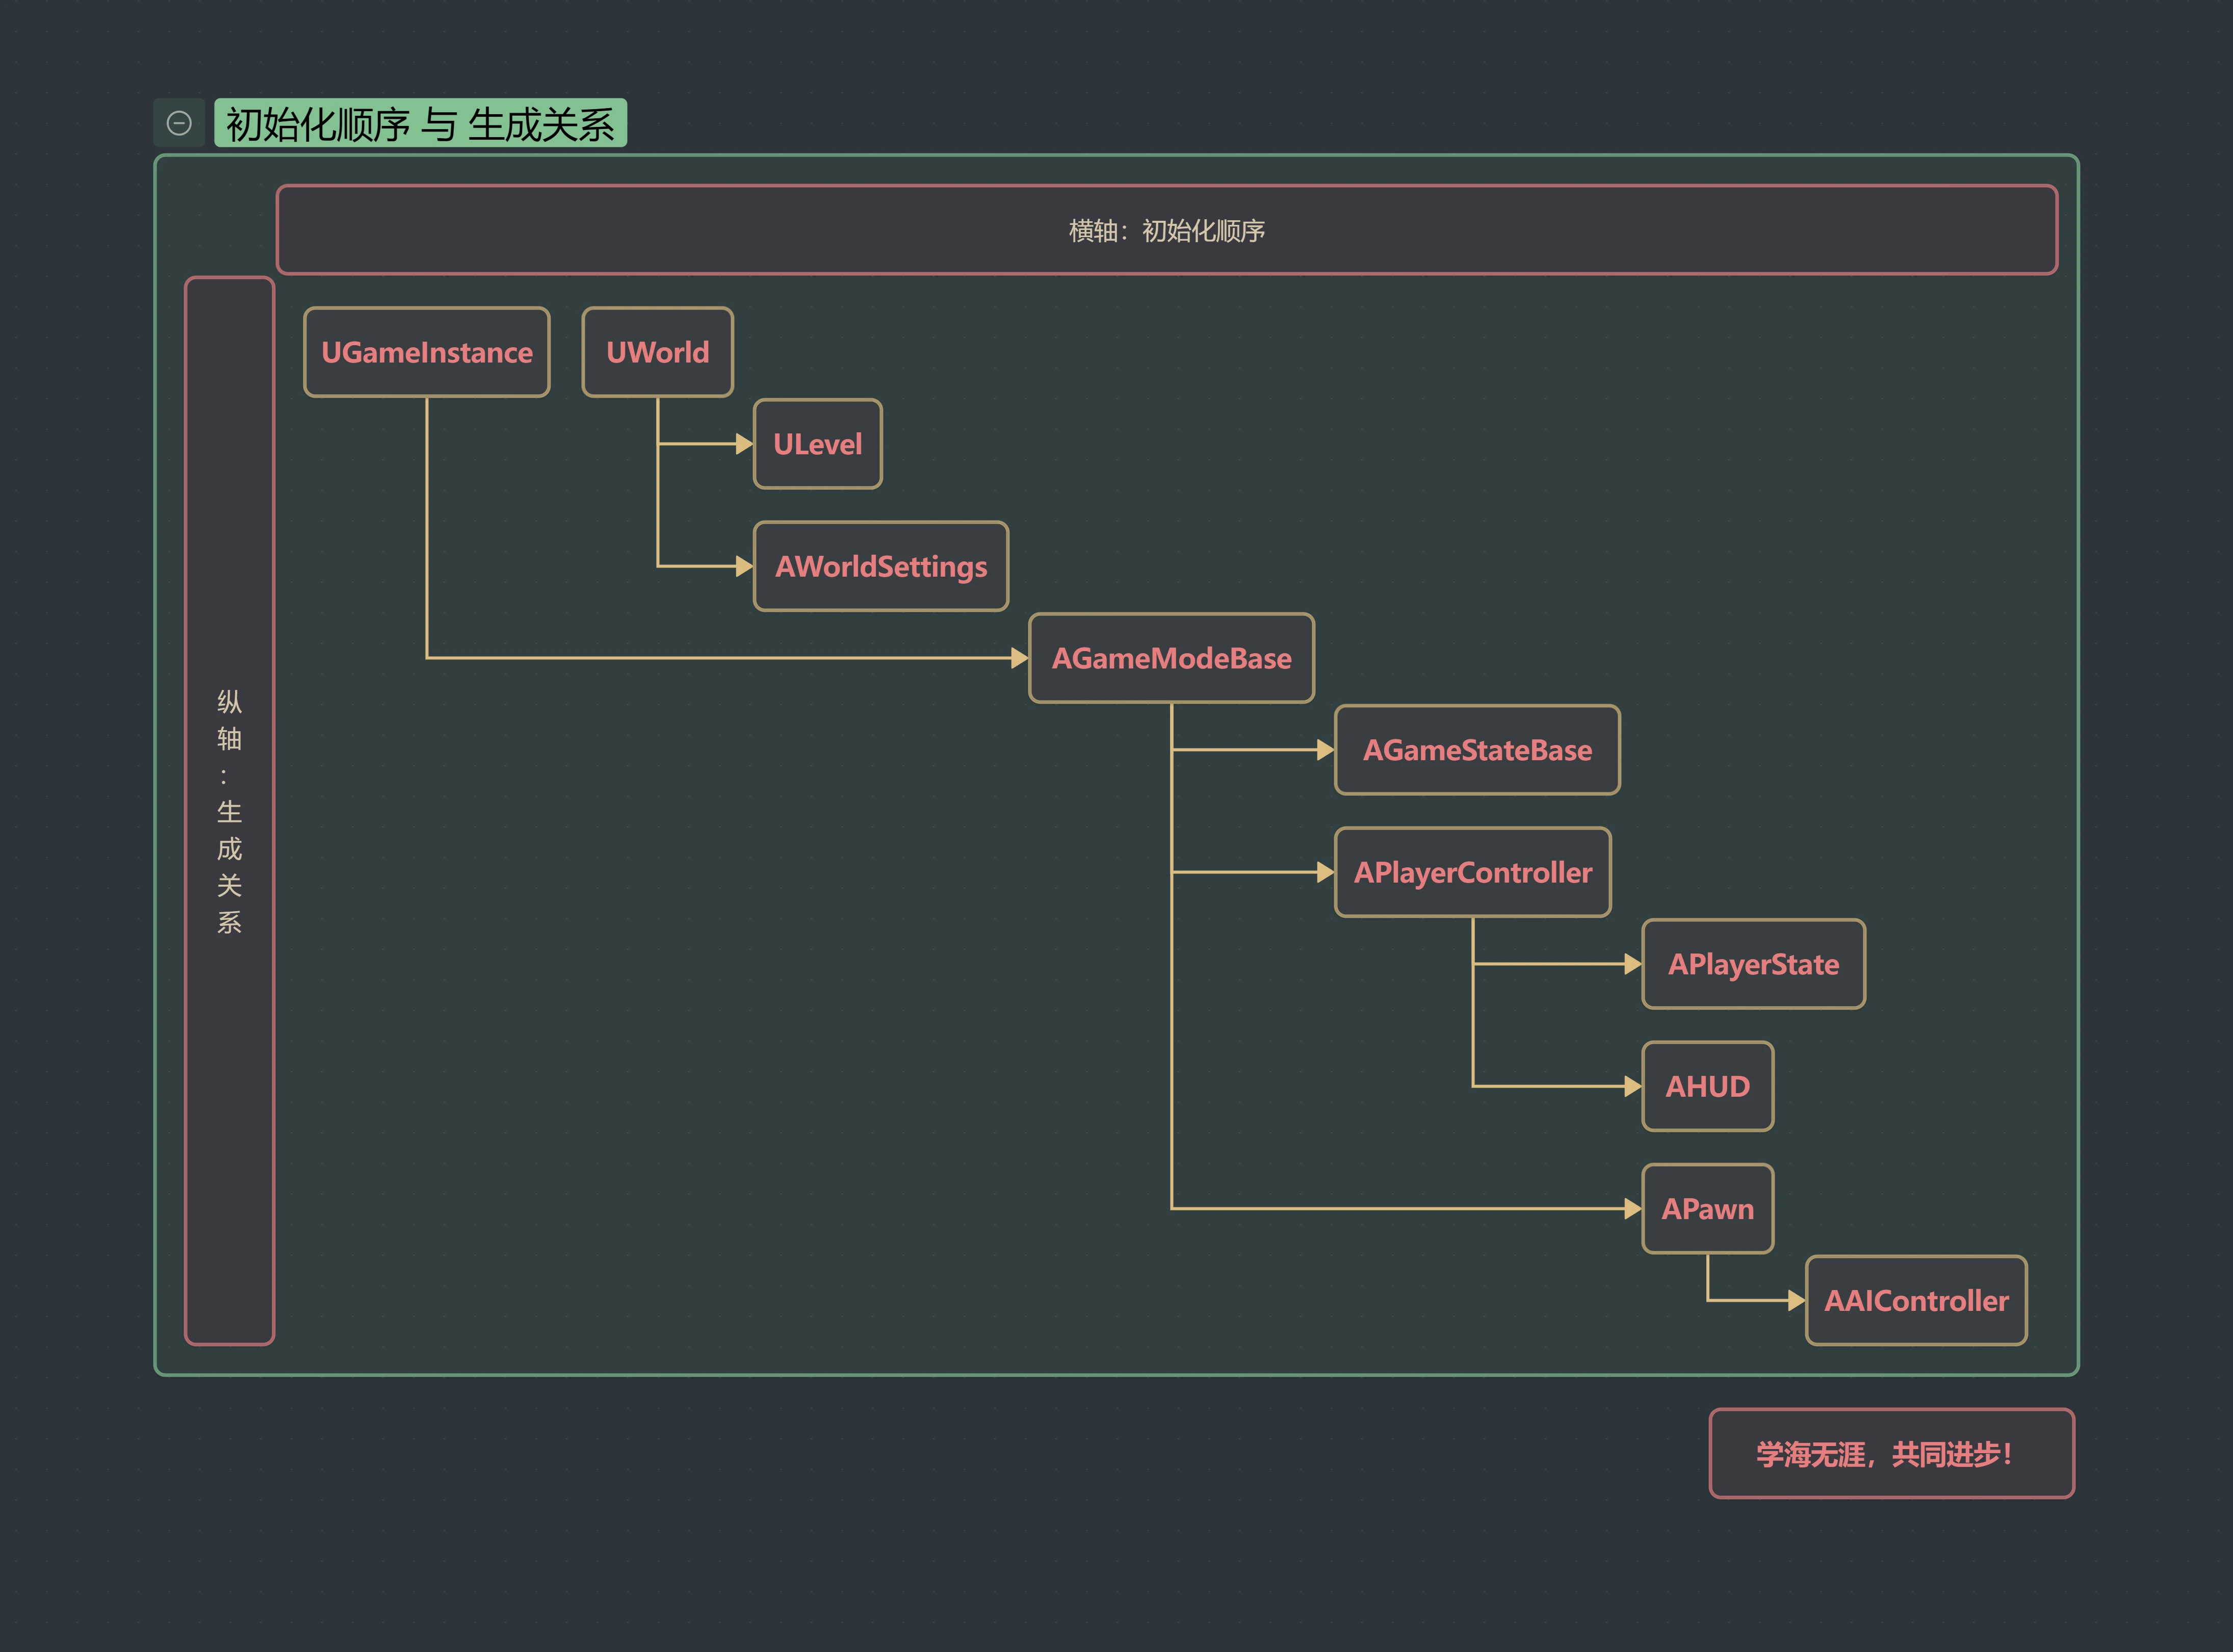The width and height of the screenshot is (2233, 1652).
Task: Click arrowhead pointing into APawn
Action: [1632, 1208]
